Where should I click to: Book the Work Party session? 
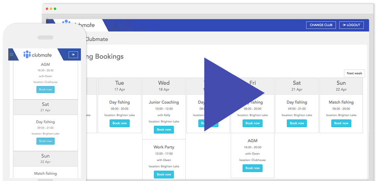pyautogui.click(x=164, y=174)
